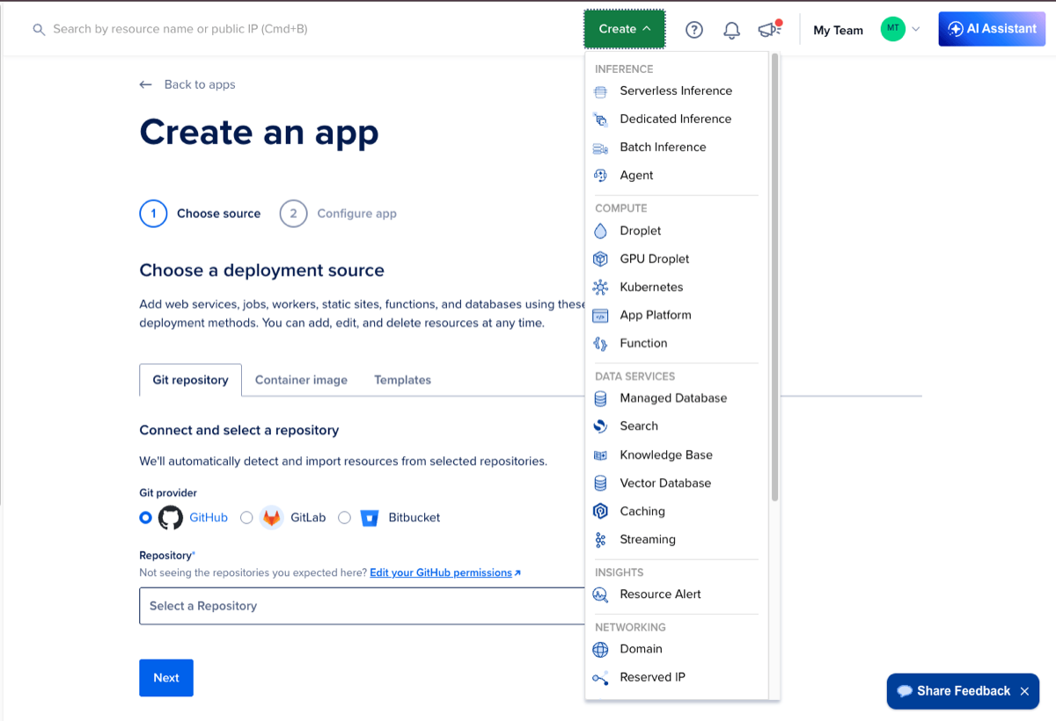1056x721 pixels.
Task: Open announcements megaphone icon
Action: click(770, 30)
